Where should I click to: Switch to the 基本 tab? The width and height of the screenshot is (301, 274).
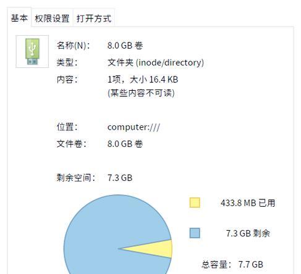(19, 18)
